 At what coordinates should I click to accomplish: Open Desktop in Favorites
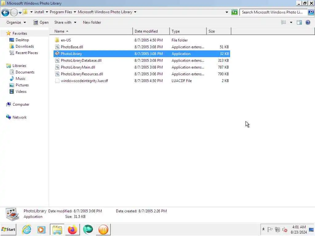click(x=22, y=40)
